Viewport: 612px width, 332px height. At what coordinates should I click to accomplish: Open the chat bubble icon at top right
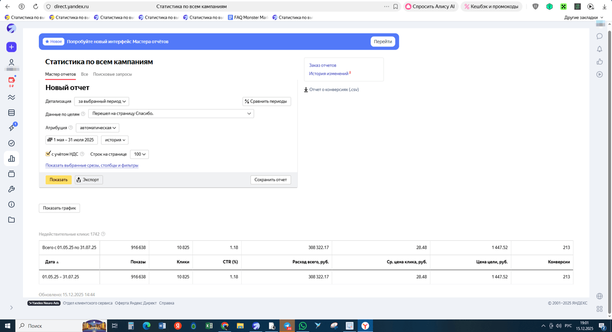[x=599, y=36]
